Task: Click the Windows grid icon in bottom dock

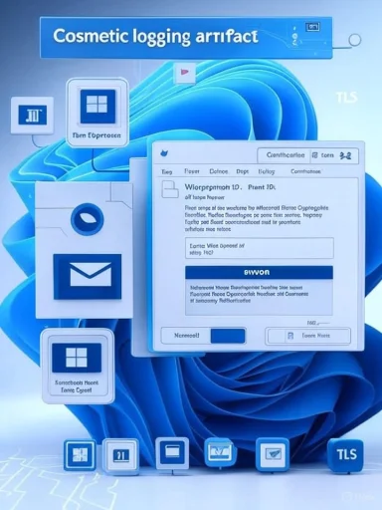Action: coord(80,455)
